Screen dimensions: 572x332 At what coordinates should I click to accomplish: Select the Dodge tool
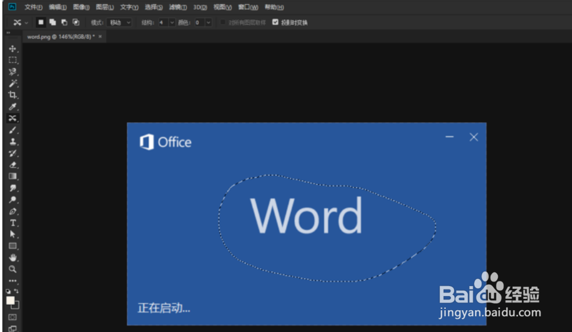(x=13, y=200)
